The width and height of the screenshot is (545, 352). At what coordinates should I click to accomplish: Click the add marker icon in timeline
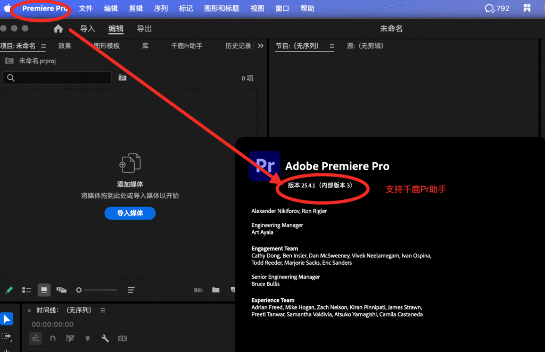tap(87, 338)
